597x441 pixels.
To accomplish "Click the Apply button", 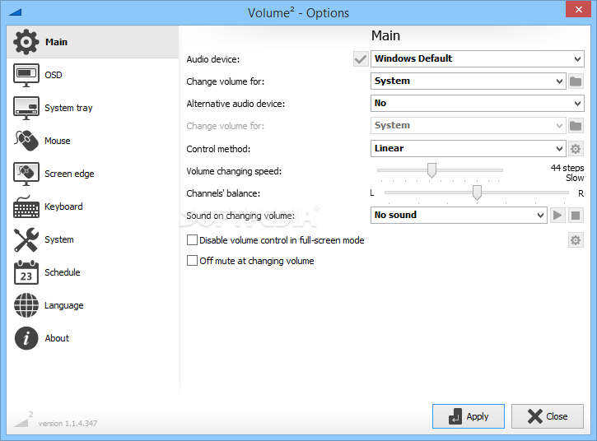I will tap(469, 416).
